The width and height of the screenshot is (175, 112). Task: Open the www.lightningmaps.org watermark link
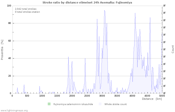point(14,110)
